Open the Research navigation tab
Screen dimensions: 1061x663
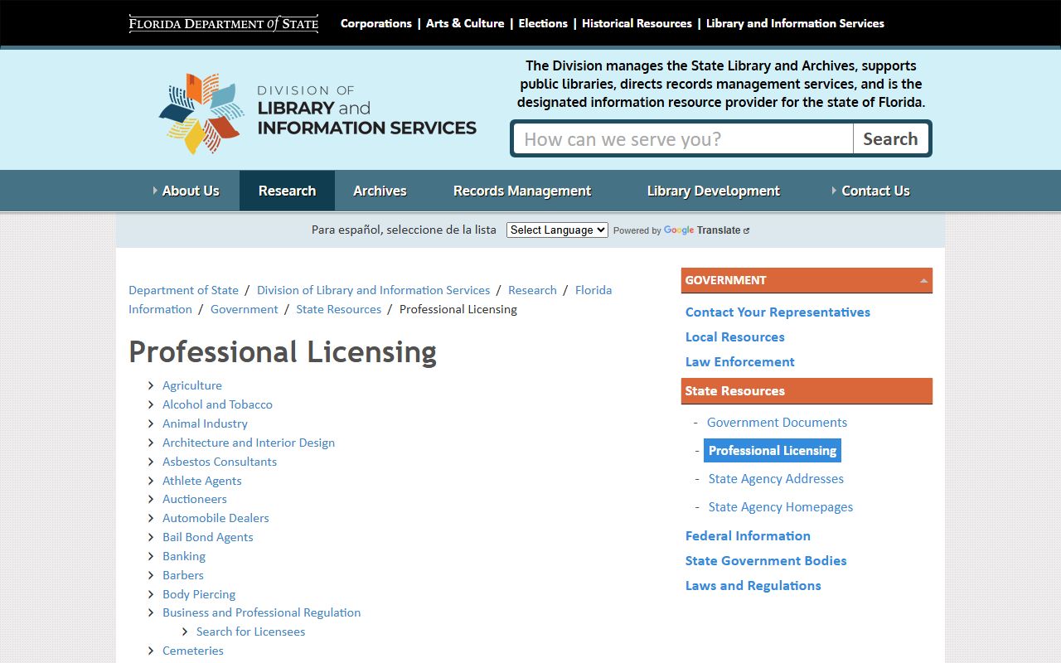pos(287,191)
